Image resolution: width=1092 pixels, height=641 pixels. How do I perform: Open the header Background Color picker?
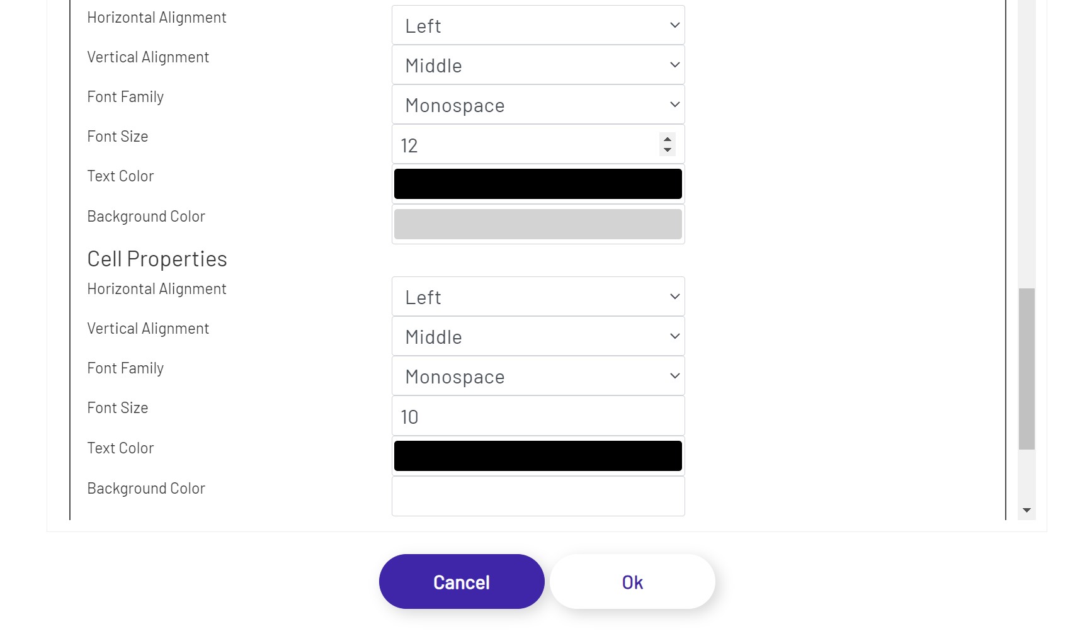pyautogui.click(x=537, y=224)
